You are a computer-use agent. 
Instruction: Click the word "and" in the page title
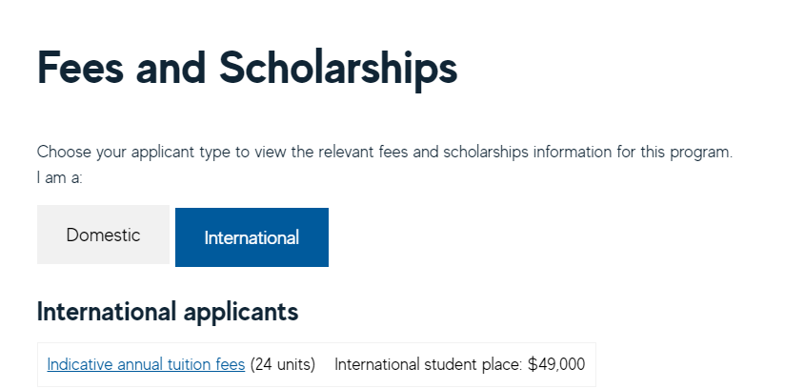click(x=171, y=69)
